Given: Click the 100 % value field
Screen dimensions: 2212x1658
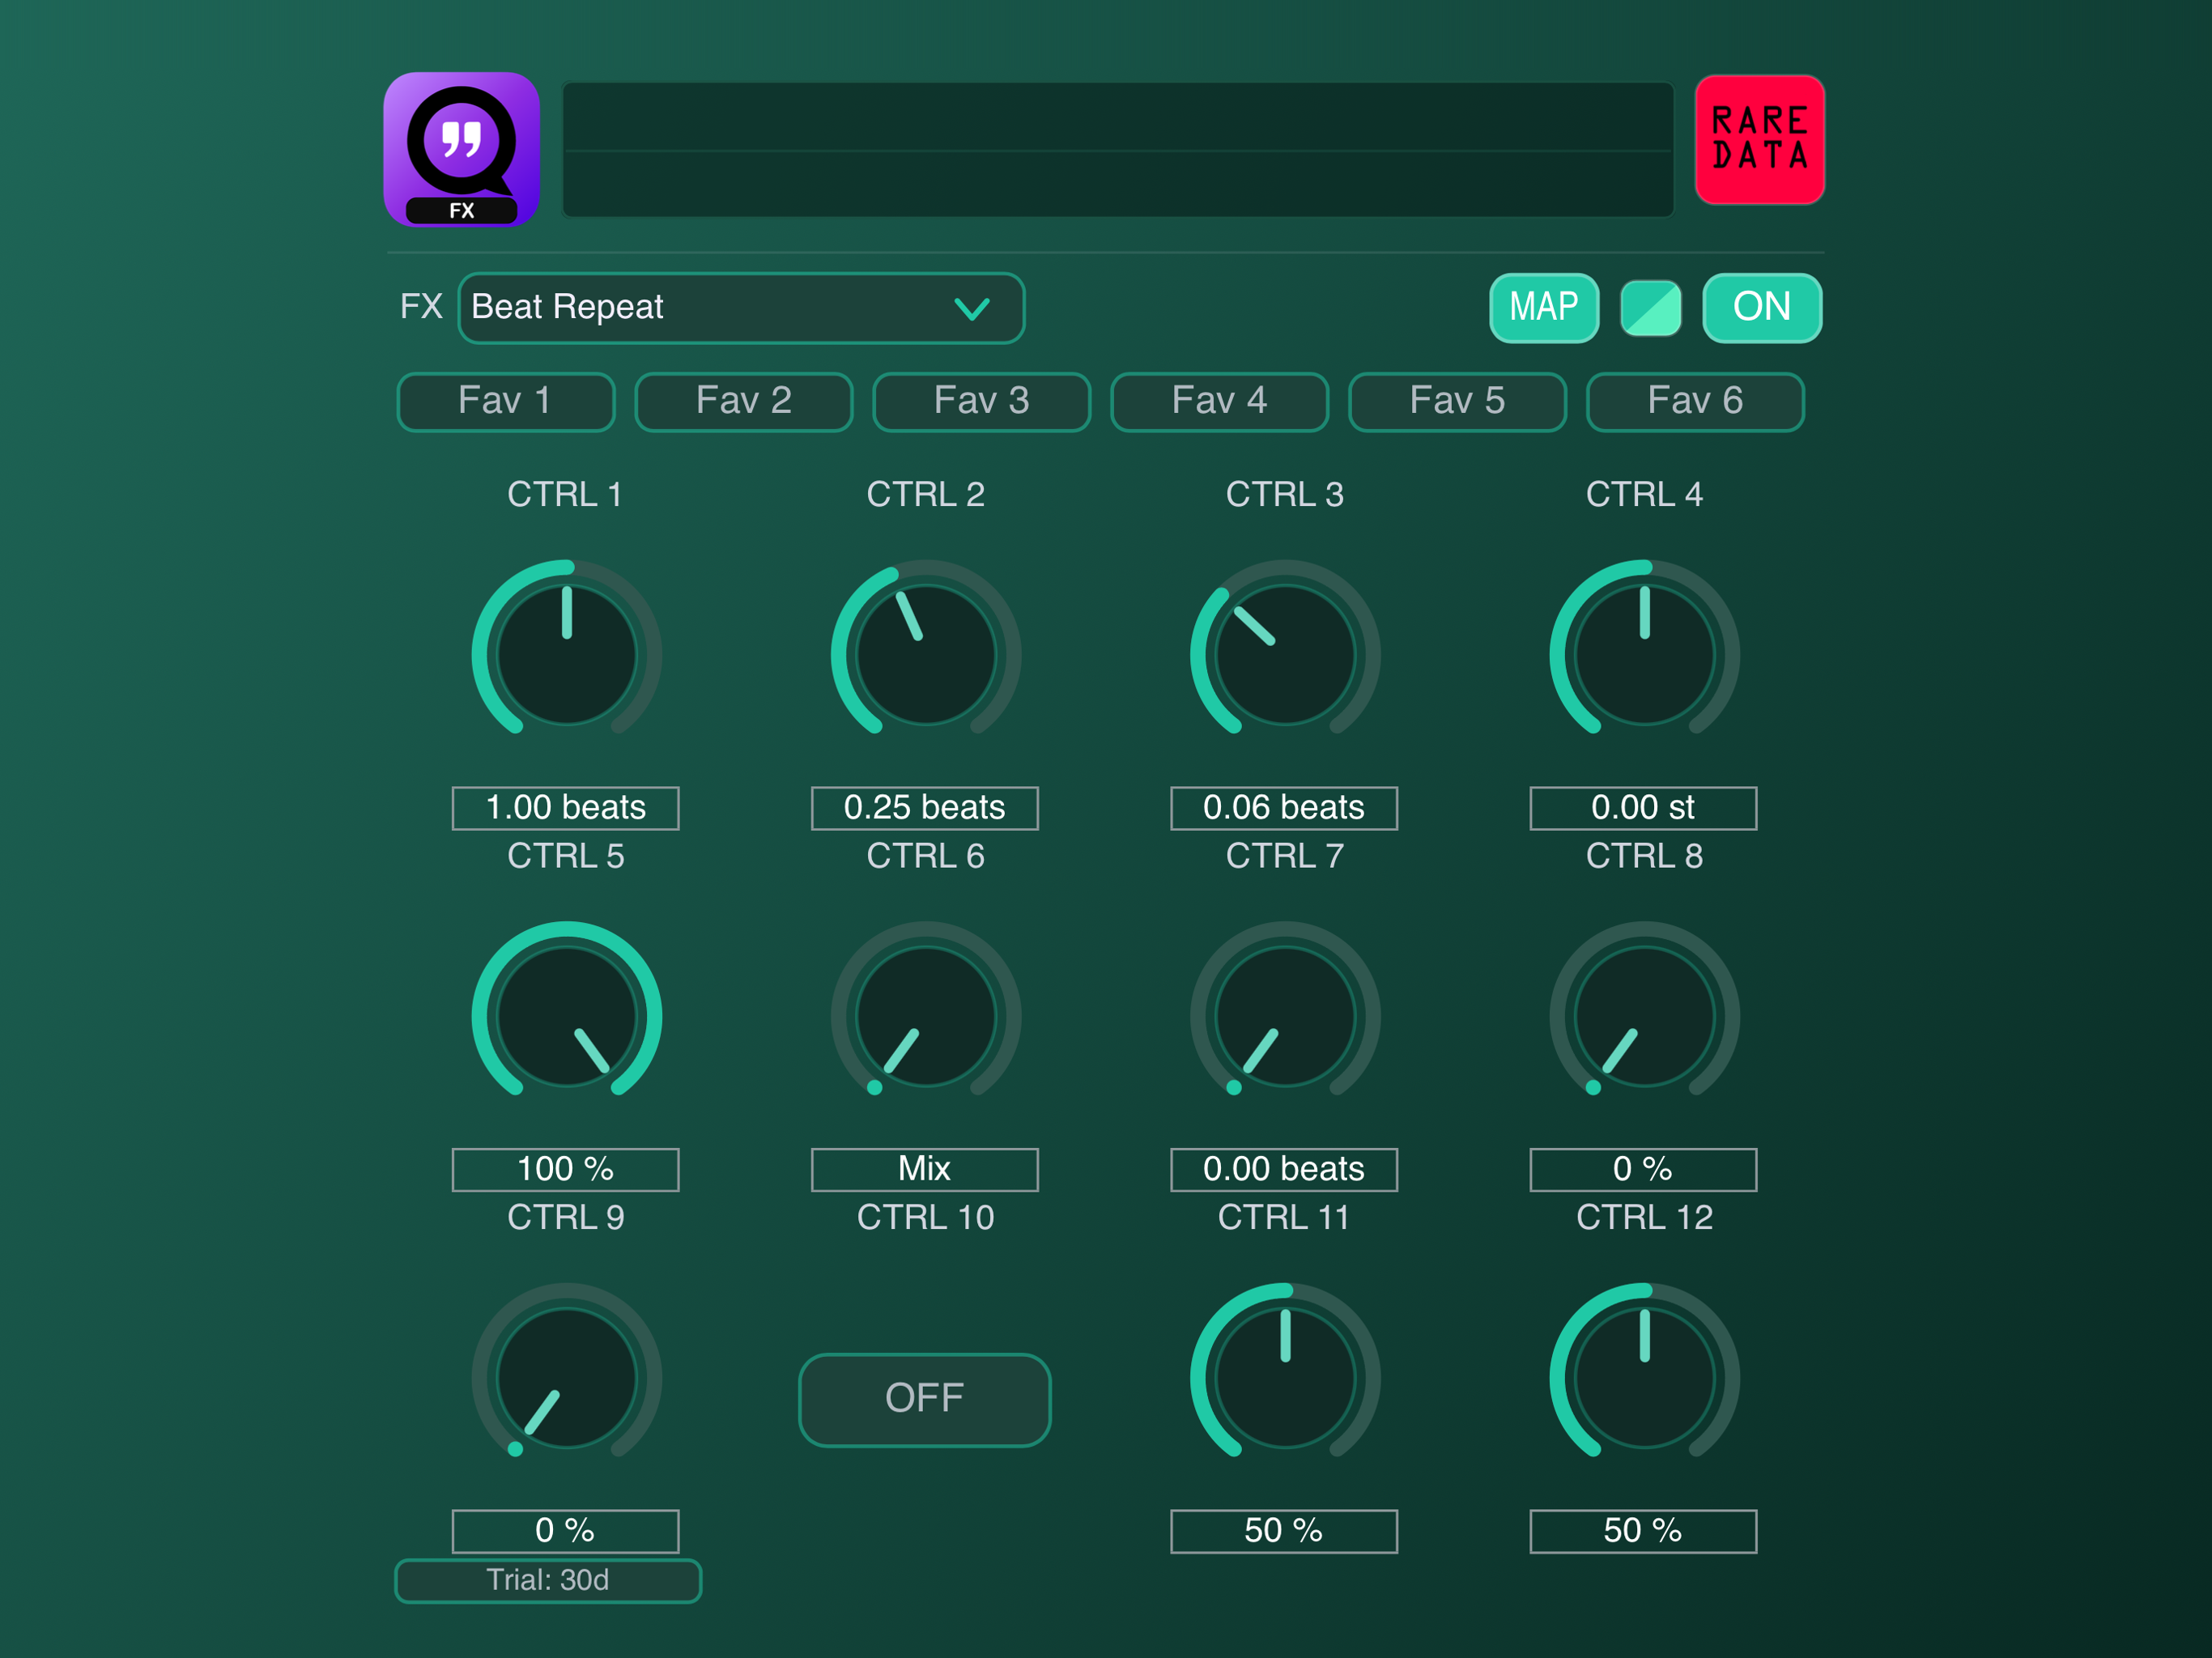Looking at the screenshot, I should coord(565,1169).
